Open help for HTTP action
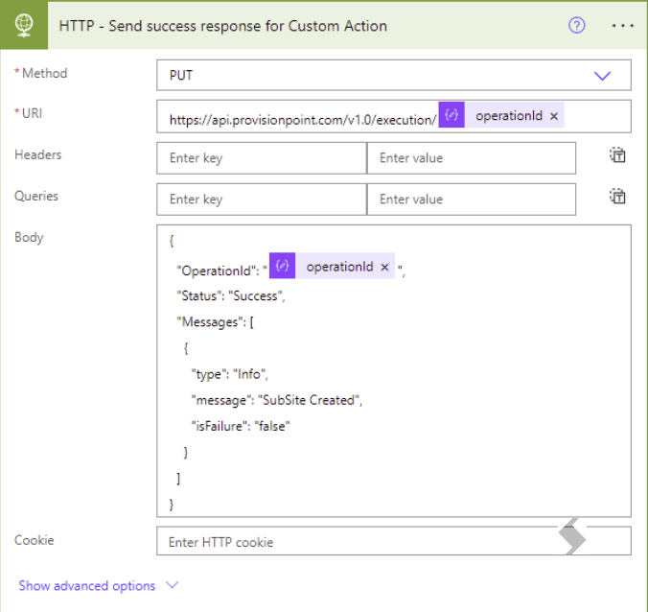 [x=576, y=26]
